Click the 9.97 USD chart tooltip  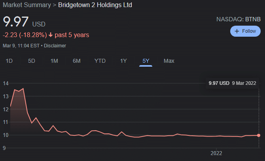click(232, 83)
